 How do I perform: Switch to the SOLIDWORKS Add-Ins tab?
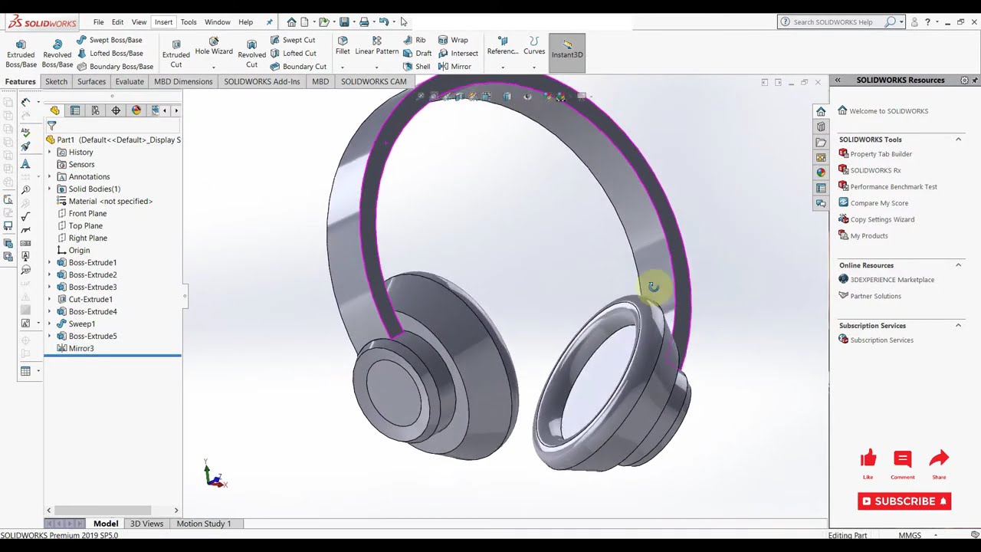click(262, 81)
